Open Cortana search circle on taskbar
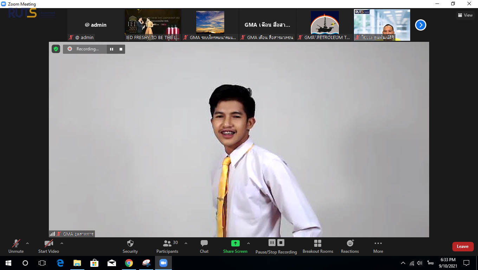478x270 pixels. [25, 263]
